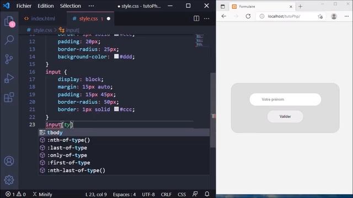Close the unsaved style.css tab dot
Image resolution: width=353 pixels, height=198 pixels.
(x=109, y=19)
